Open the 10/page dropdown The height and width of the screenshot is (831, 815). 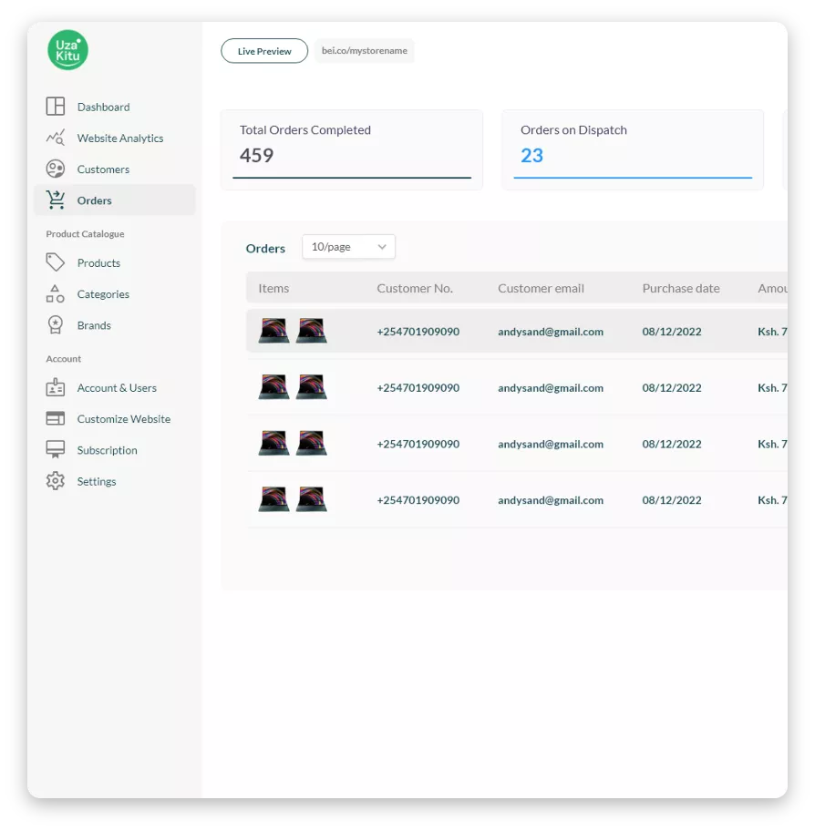click(348, 247)
